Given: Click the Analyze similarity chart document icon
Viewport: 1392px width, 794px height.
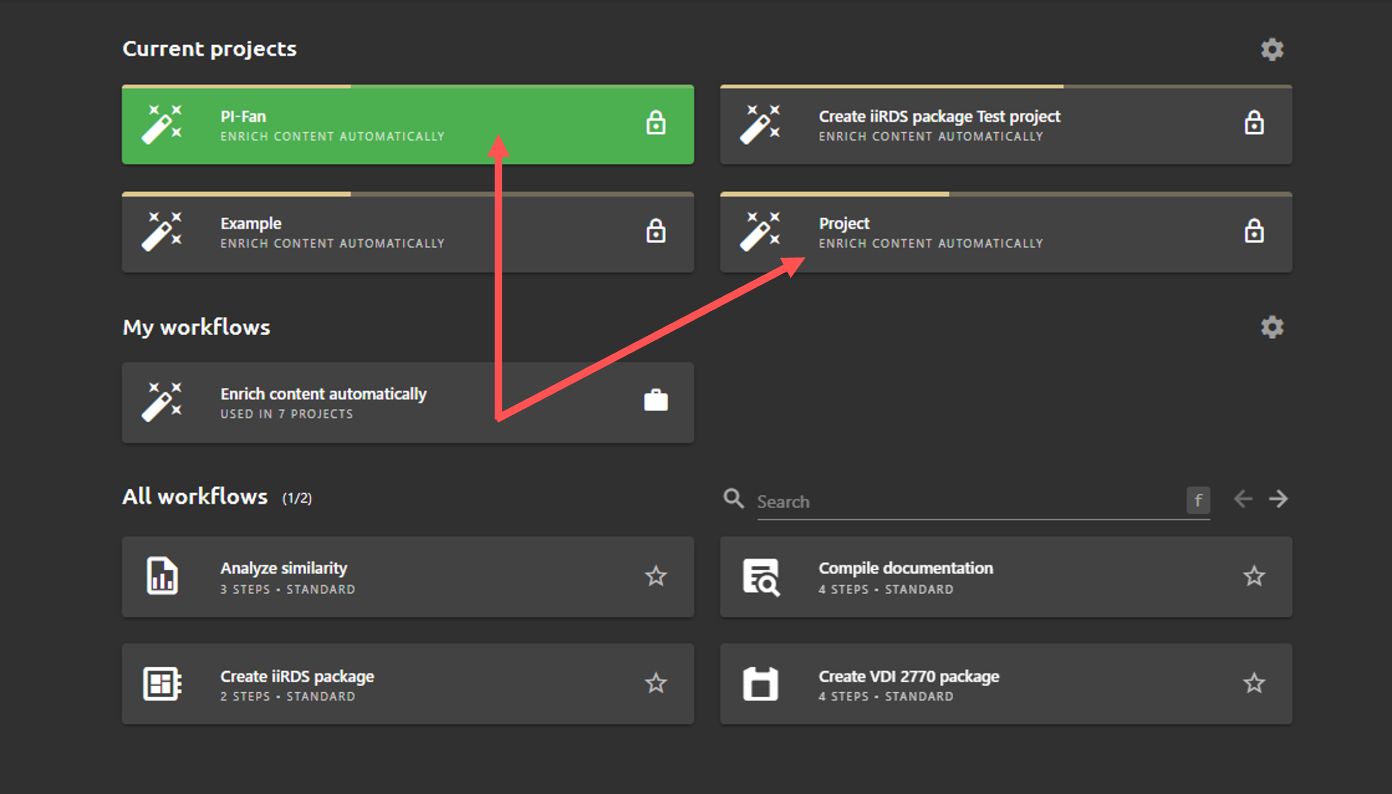Looking at the screenshot, I should (x=162, y=576).
